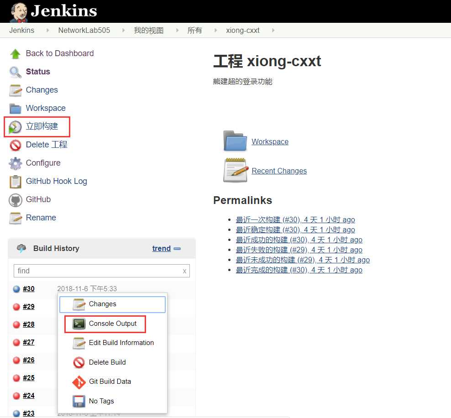
Task: Click the red status ball of build #26
Action: [x=16, y=360]
